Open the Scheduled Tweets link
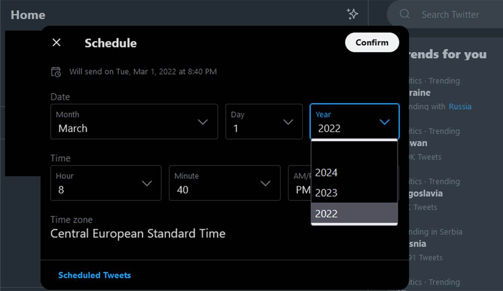The height and width of the screenshot is (291, 503). point(94,275)
